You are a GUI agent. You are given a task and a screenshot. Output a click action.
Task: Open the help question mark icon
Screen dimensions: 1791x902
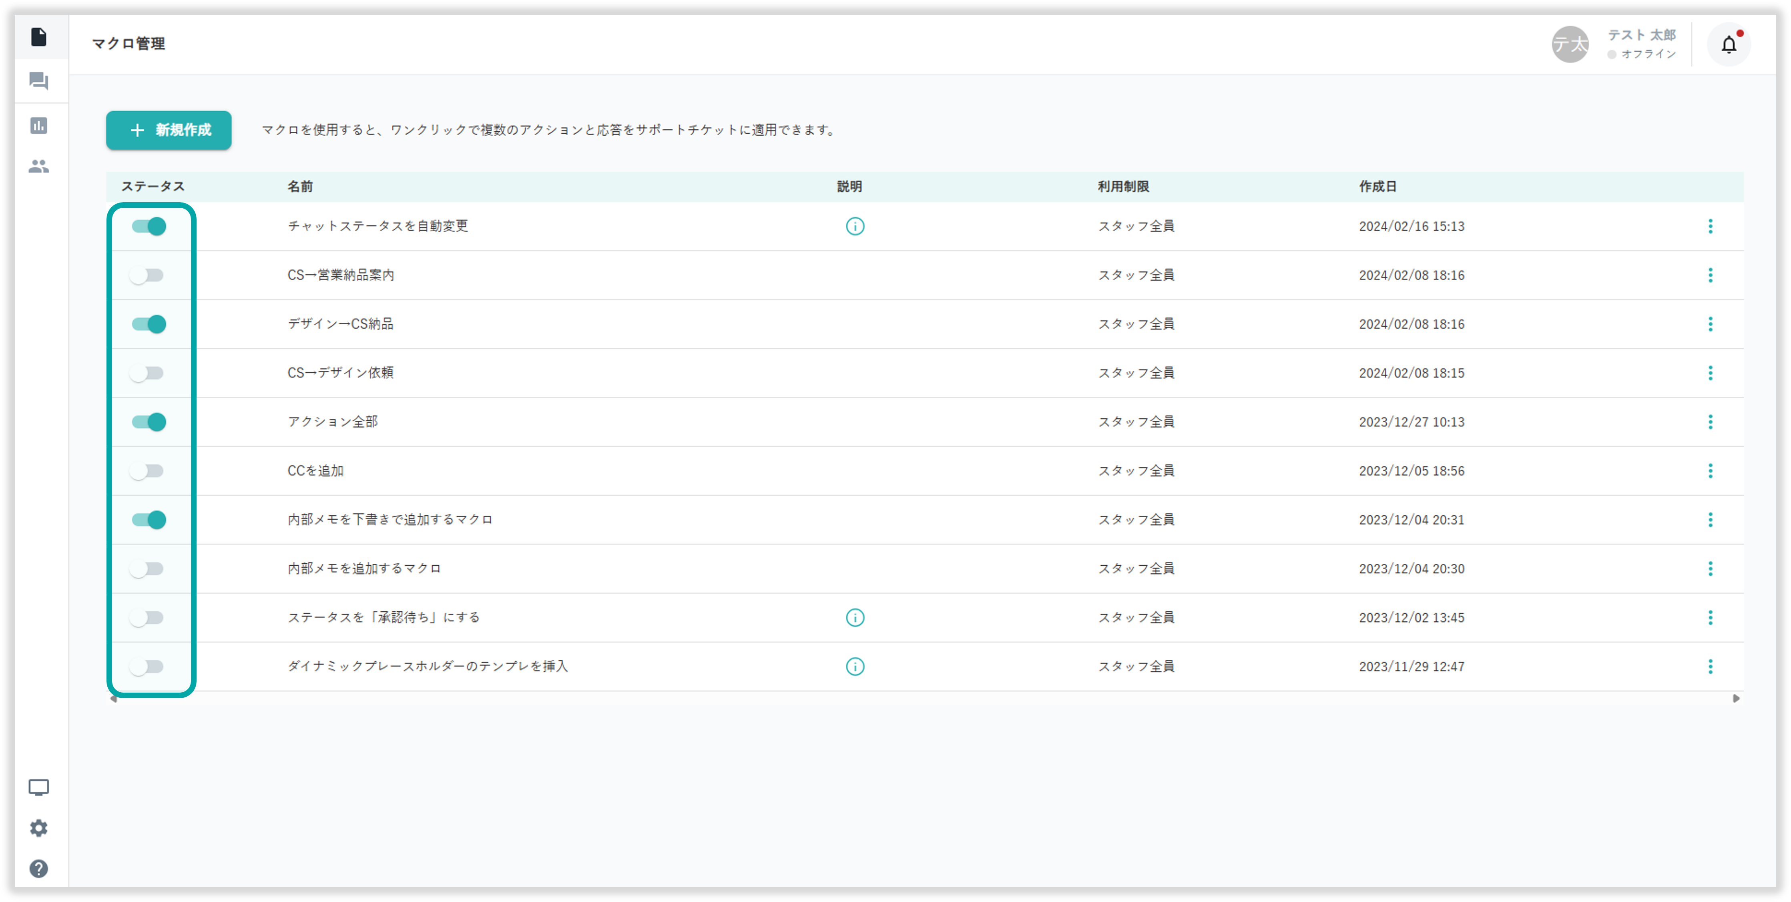coord(39,869)
